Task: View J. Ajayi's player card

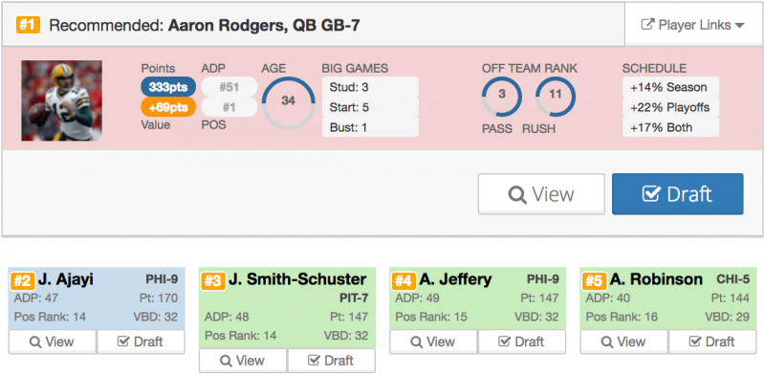Action: (x=53, y=342)
